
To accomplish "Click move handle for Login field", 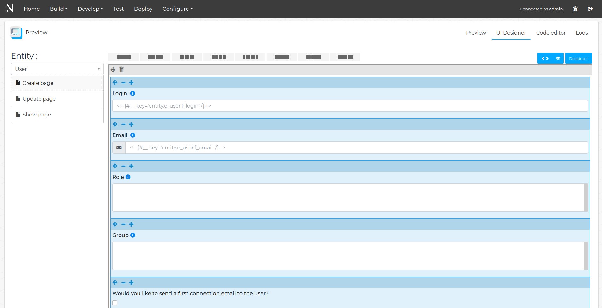I will click(x=115, y=83).
